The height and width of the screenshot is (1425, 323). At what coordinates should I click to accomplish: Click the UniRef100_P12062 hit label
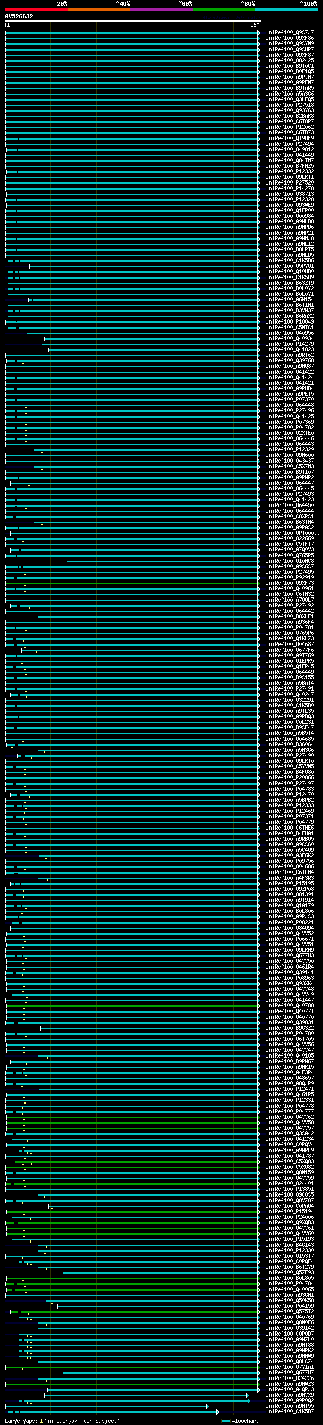tap(290, 127)
